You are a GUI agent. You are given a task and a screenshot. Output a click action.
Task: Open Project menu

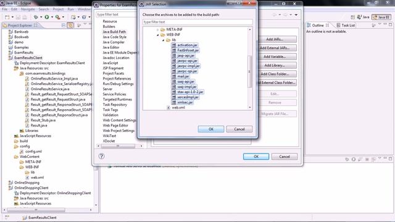point(58,9)
